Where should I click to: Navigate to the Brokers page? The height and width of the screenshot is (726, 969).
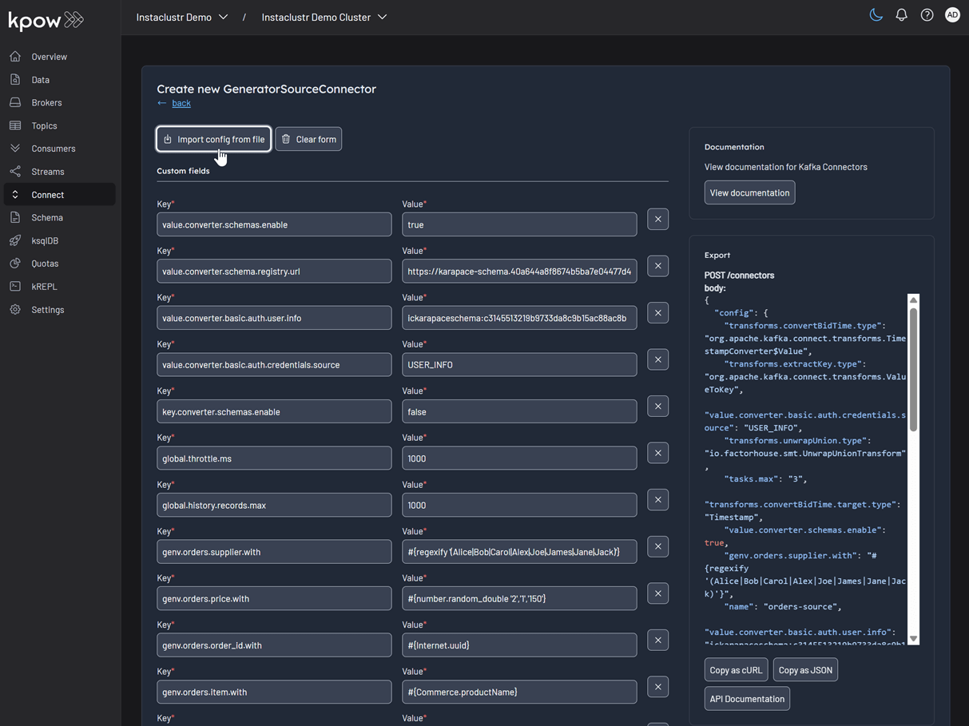(x=46, y=102)
